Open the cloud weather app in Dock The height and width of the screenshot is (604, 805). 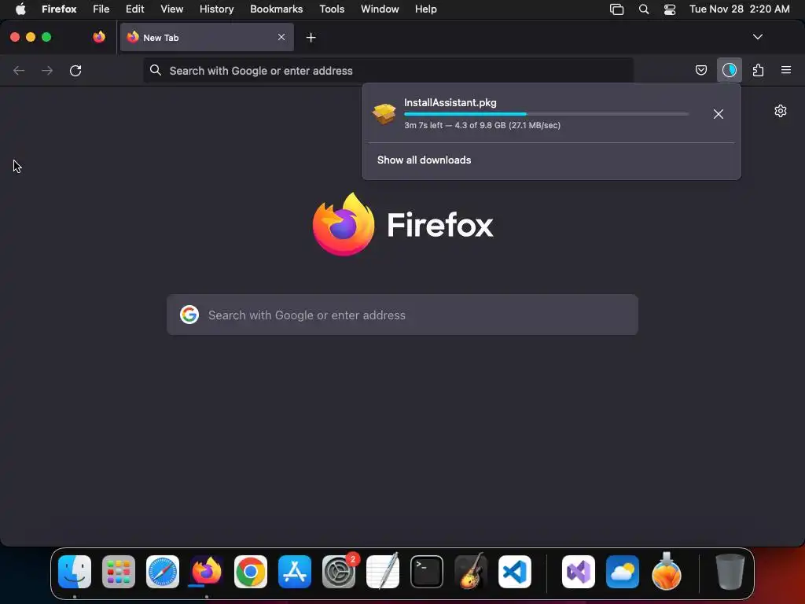[x=623, y=572]
